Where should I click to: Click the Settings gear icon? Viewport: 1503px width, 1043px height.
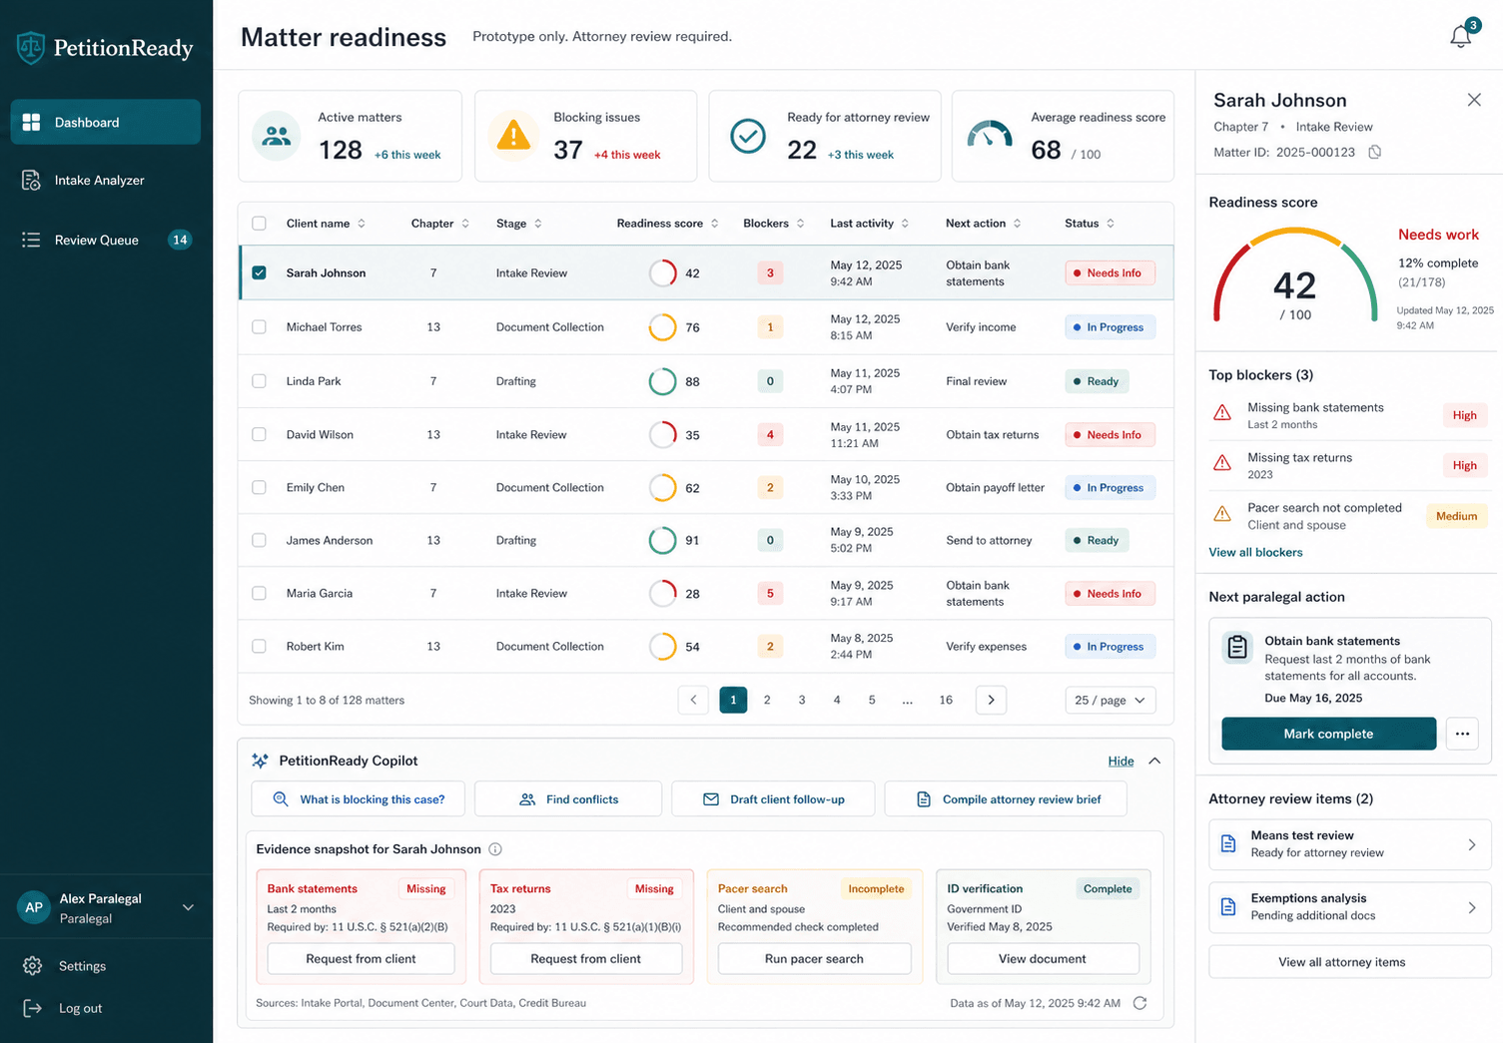tap(32, 966)
